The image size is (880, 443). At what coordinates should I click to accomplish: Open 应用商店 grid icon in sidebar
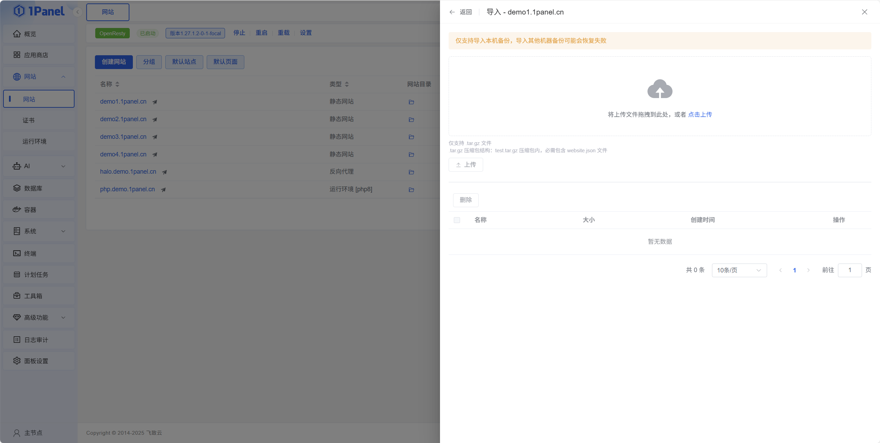pos(17,55)
